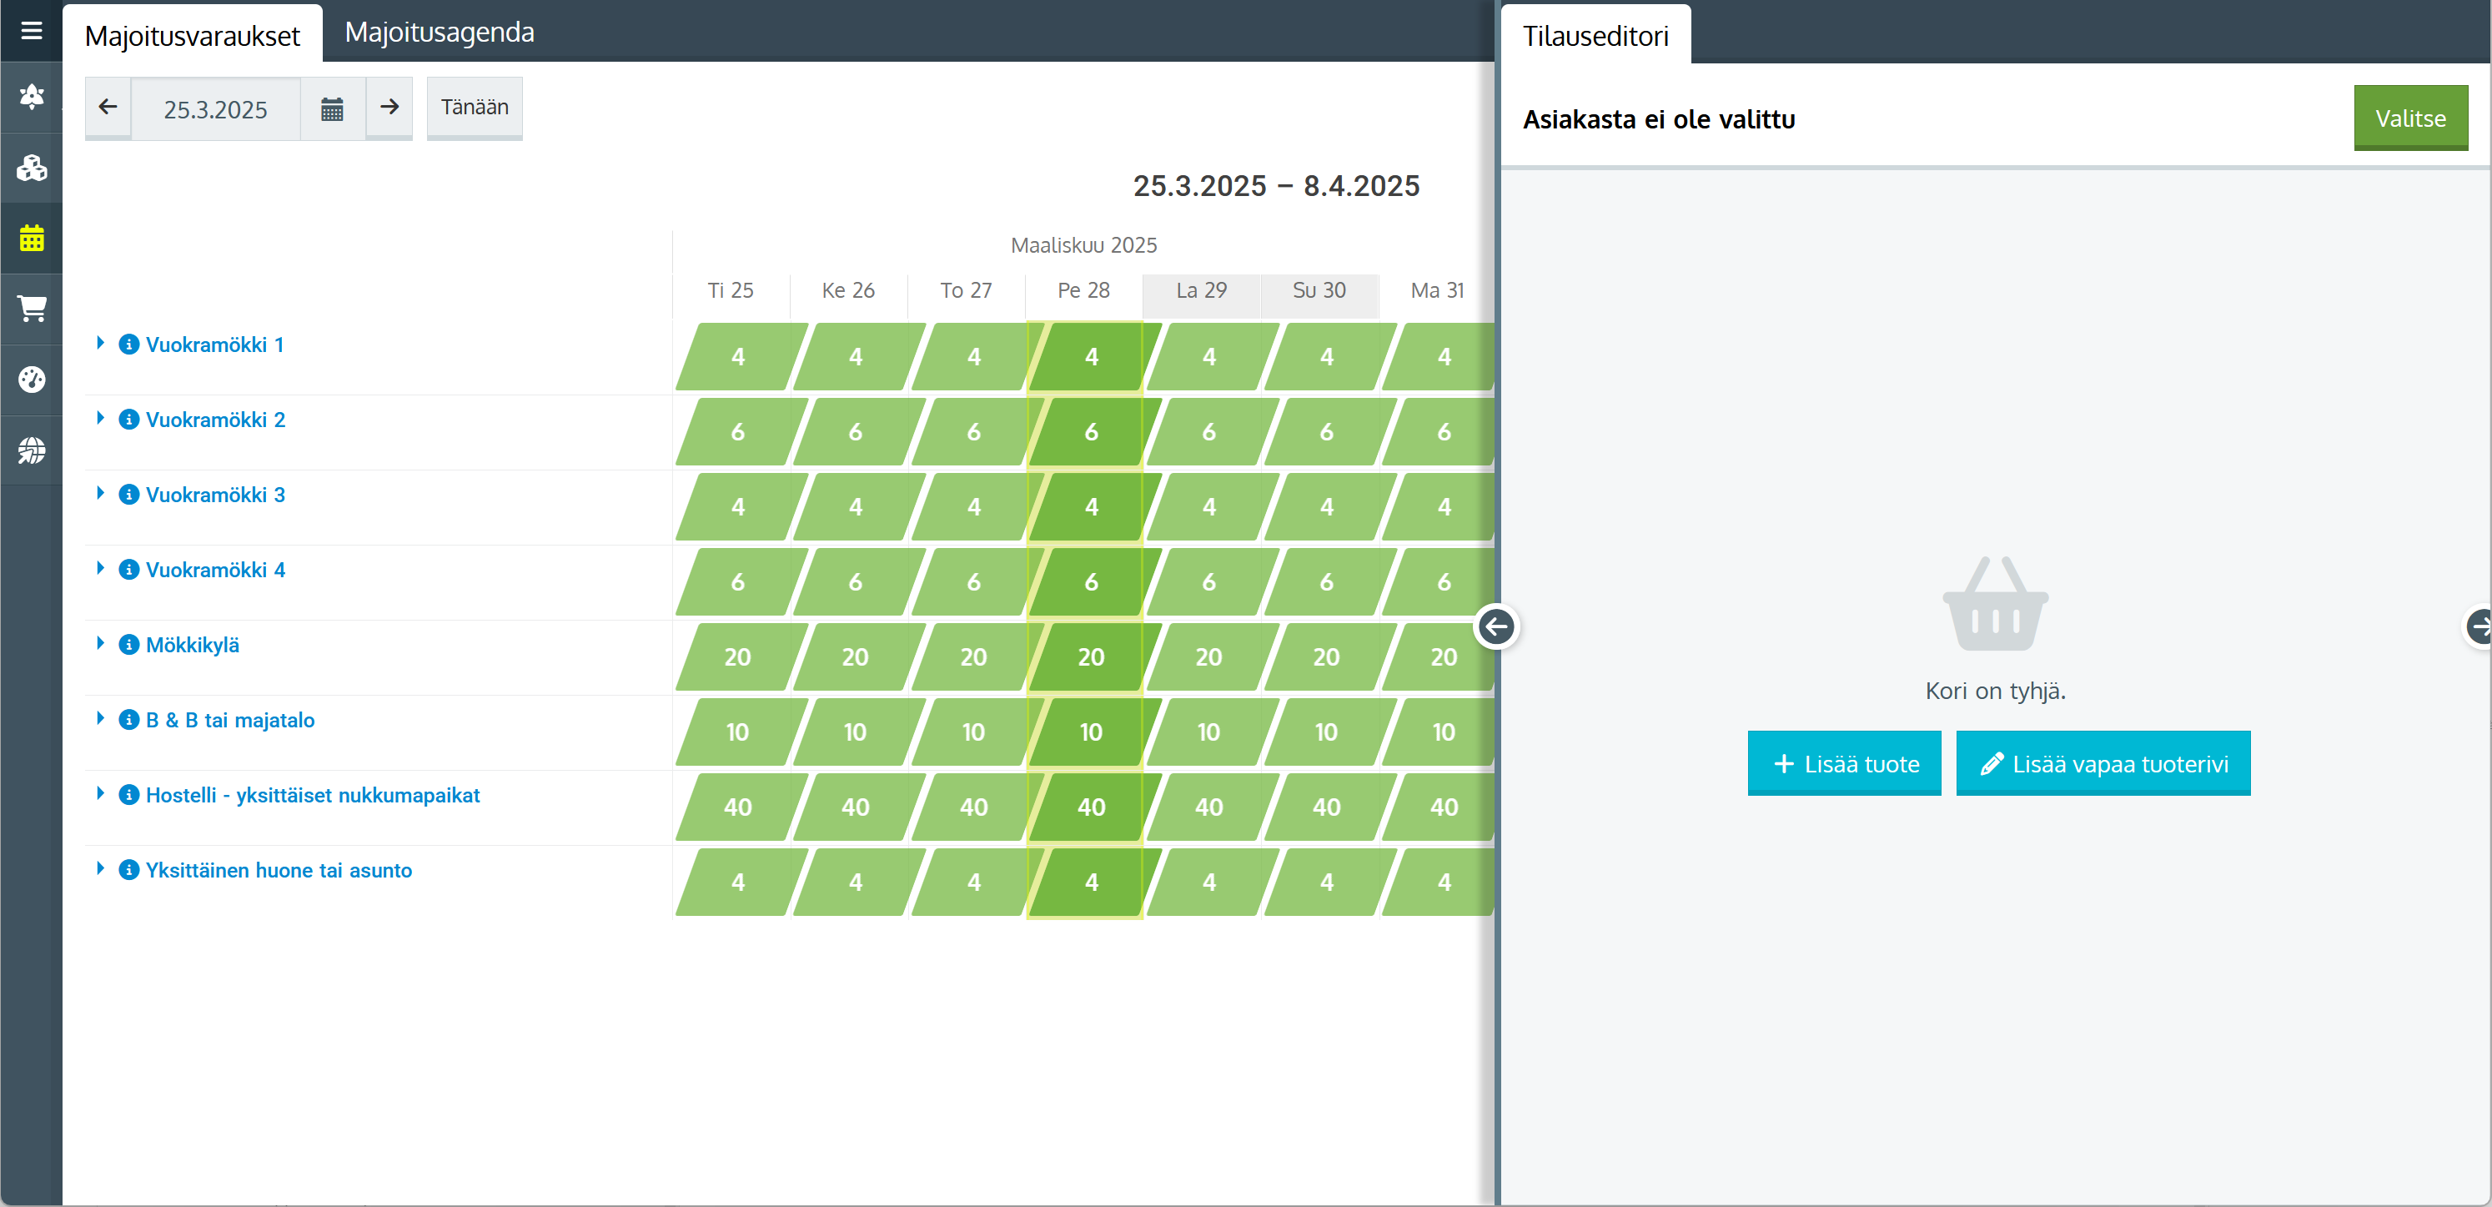2492x1207 pixels.
Task: Click the Pe 28 day header
Action: (1083, 290)
